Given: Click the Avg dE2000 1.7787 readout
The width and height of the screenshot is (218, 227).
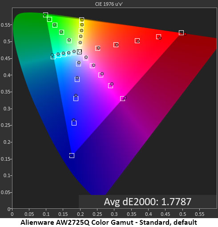Looking at the screenshot, I should (x=148, y=202).
